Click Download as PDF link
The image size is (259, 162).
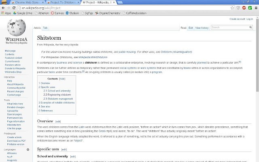16,141
